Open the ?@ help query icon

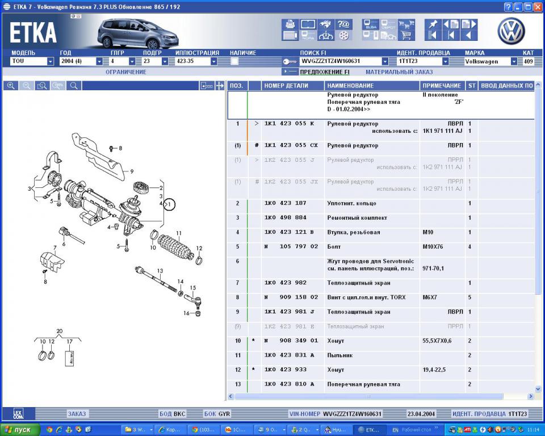[x=343, y=24]
